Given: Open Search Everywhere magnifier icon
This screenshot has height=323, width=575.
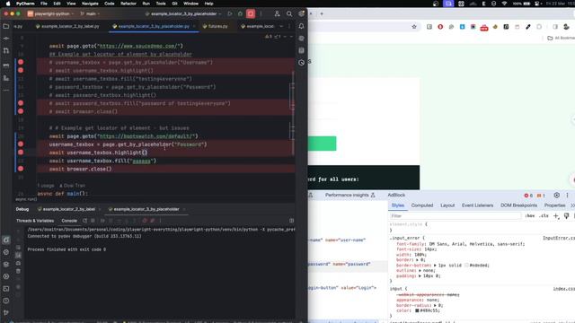Looking at the screenshot, I should coord(289,14).
